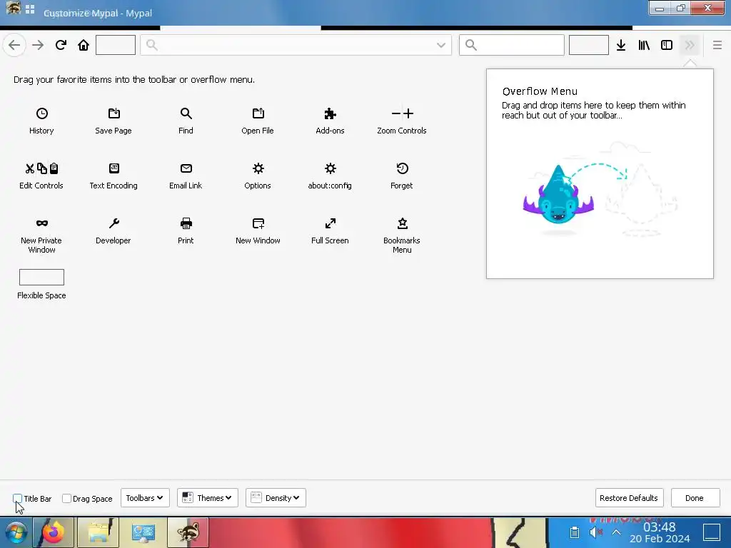Select the Flexible Space item
731x548 pixels.
tap(41, 284)
